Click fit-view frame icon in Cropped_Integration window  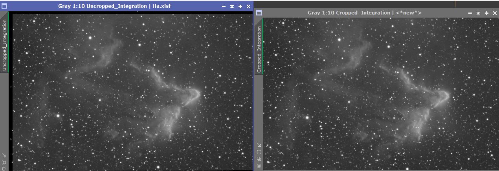tap(259, 151)
